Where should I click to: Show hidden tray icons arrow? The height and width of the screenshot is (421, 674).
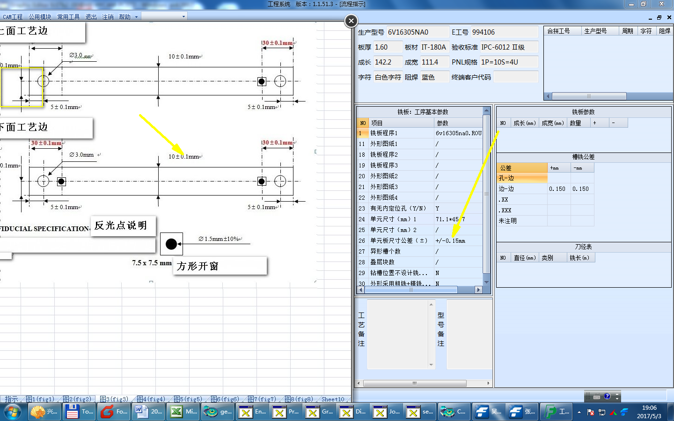pos(579,412)
